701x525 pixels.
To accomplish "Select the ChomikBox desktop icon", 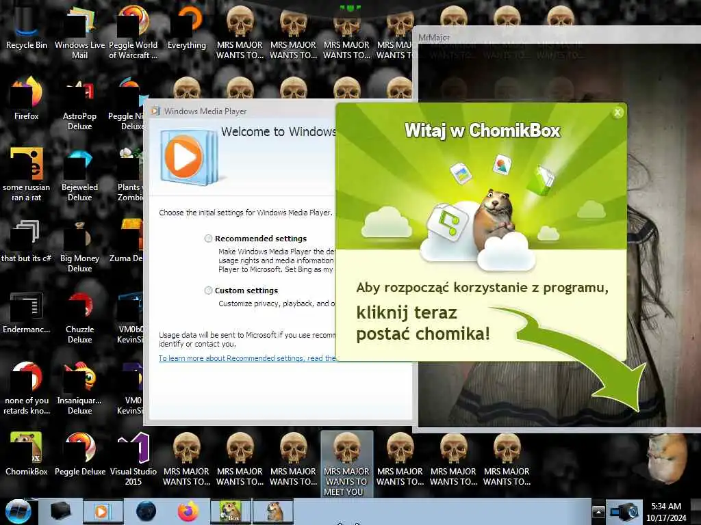I will tap(27, 455).
